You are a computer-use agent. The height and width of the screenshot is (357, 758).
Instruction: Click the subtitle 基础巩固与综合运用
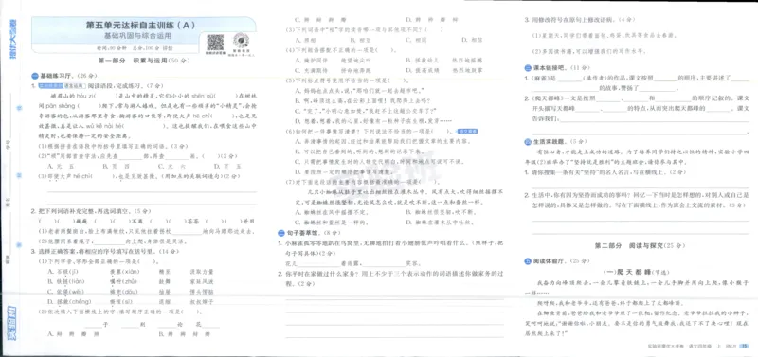(x=138, y=36)
